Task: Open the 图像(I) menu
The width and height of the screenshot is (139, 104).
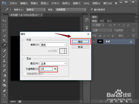Action: 34,3
